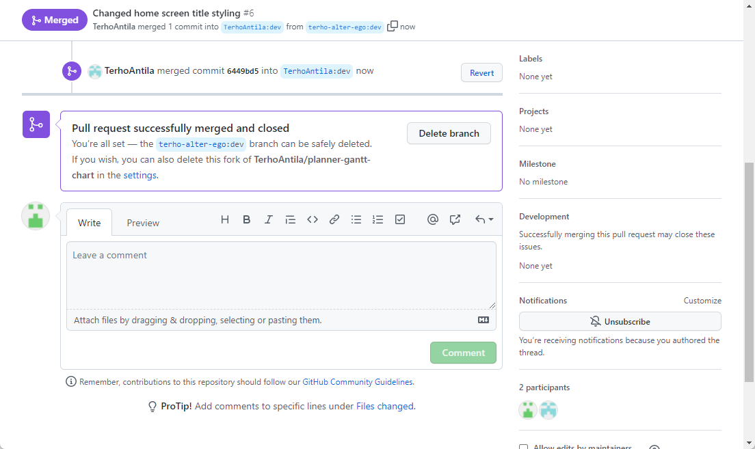Insert a task list checkbox icon
Image resolution: width=755 pixels, height=449 pixels.
pyautogui.click(x=400, y=219)
